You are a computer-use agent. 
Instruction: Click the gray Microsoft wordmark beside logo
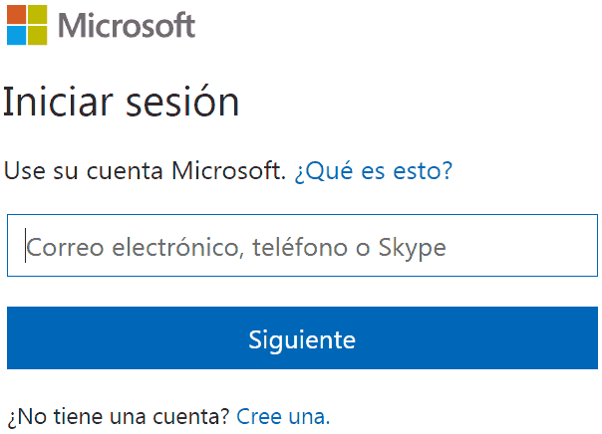[x=127, y=25]
